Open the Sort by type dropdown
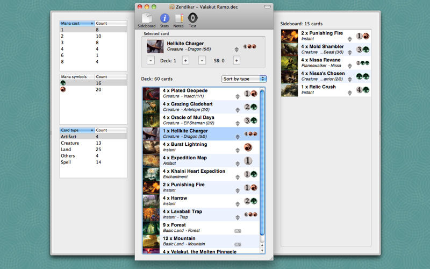430x269 pixels. [244, 79]
